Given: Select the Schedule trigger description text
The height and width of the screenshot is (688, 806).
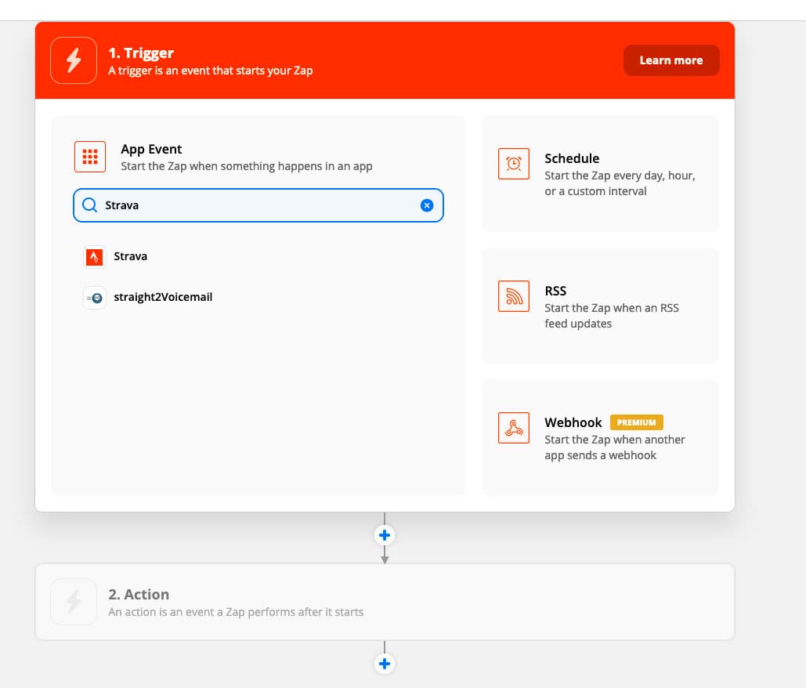Looking at the screenshot, I should [619, 183].
